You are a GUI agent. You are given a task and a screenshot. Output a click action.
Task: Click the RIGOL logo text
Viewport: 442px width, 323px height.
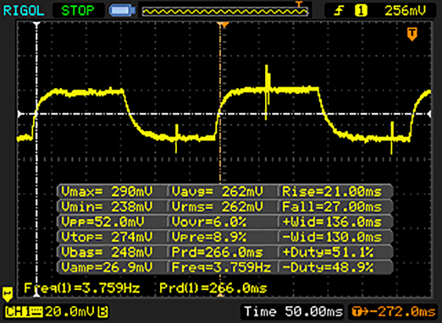click(x=23, y=11)
